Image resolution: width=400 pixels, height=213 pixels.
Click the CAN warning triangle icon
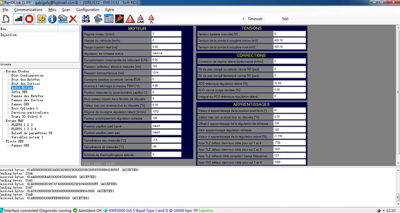coord(141,19)
